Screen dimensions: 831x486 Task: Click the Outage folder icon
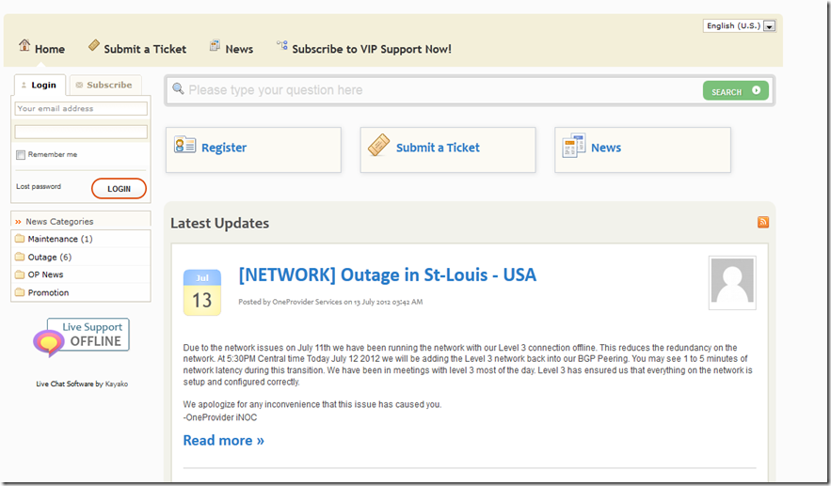(x=20, y=257)
